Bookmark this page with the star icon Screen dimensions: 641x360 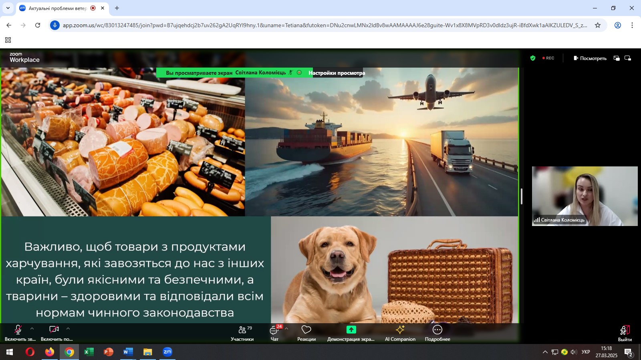click(x=598, y=25)
